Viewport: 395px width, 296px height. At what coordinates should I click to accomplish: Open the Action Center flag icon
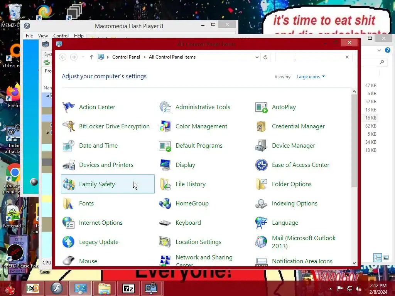(69, 107)
